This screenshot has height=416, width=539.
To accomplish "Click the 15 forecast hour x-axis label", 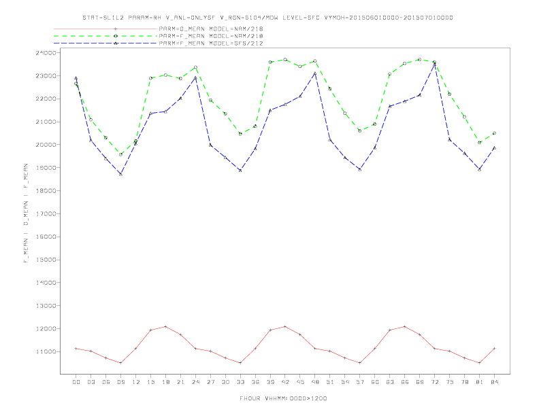I will click(x=150, y=382).
